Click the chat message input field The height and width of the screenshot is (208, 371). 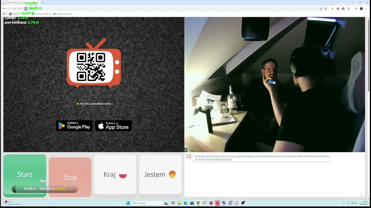click(272, 194)
